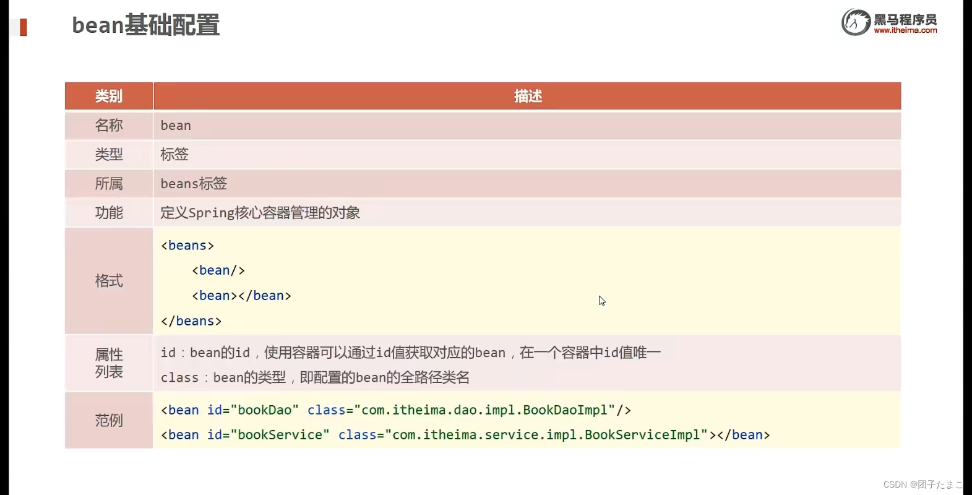Click the '名称' row label
Viewport: 972px width, 495px height.
point(109,126)
